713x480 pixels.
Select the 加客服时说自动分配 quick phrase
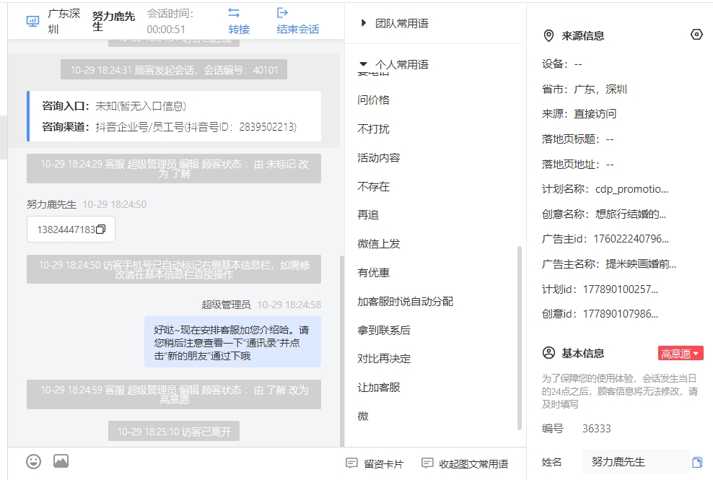point(405,301)
